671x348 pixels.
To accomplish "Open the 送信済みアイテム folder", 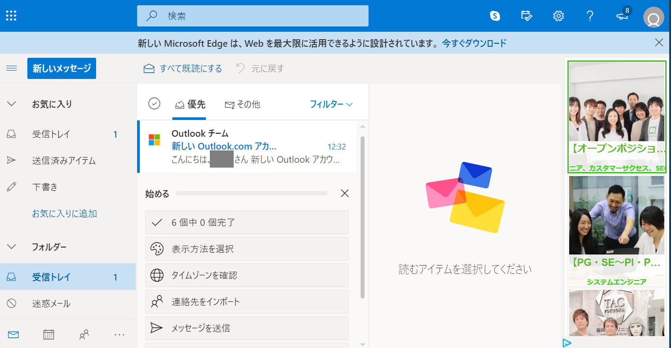I will [68, 161].
